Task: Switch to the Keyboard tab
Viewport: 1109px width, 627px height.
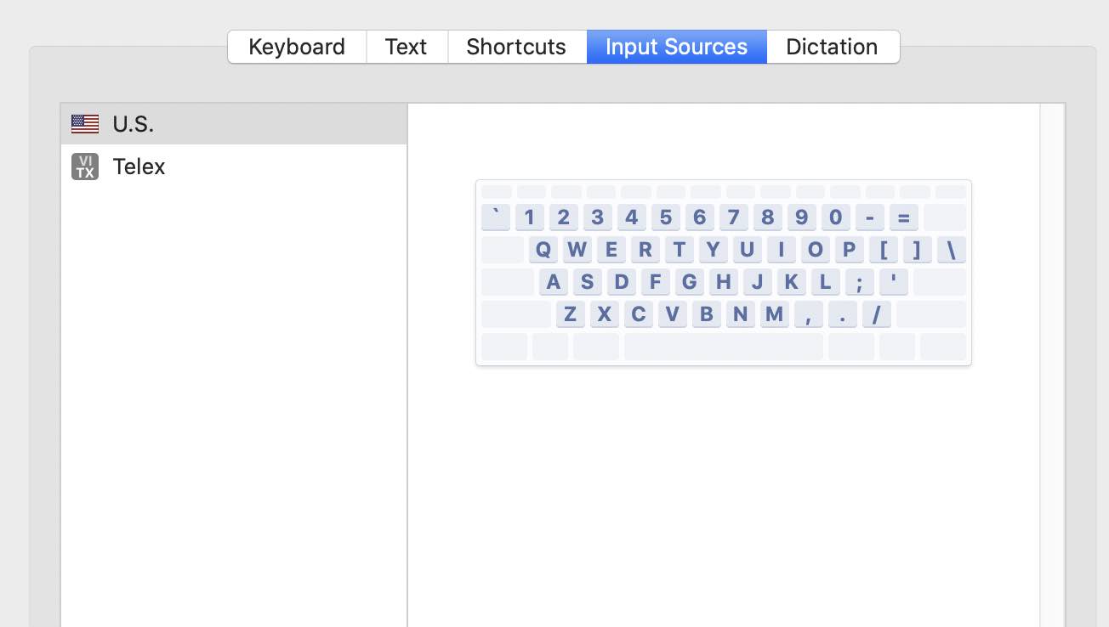Action: click(x=297, y=47)
